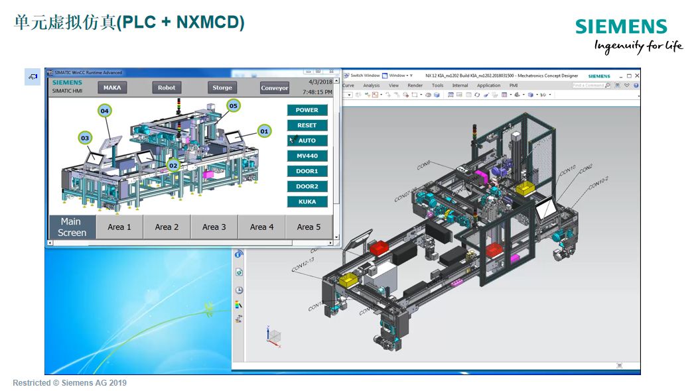Click the orange-square snap icon in toolbar

[x=375, y=95]
